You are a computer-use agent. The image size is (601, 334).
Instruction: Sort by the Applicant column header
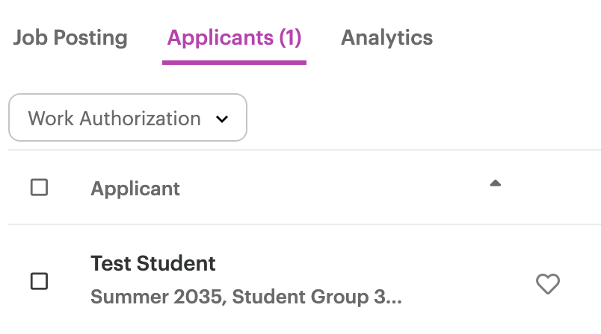135,189
